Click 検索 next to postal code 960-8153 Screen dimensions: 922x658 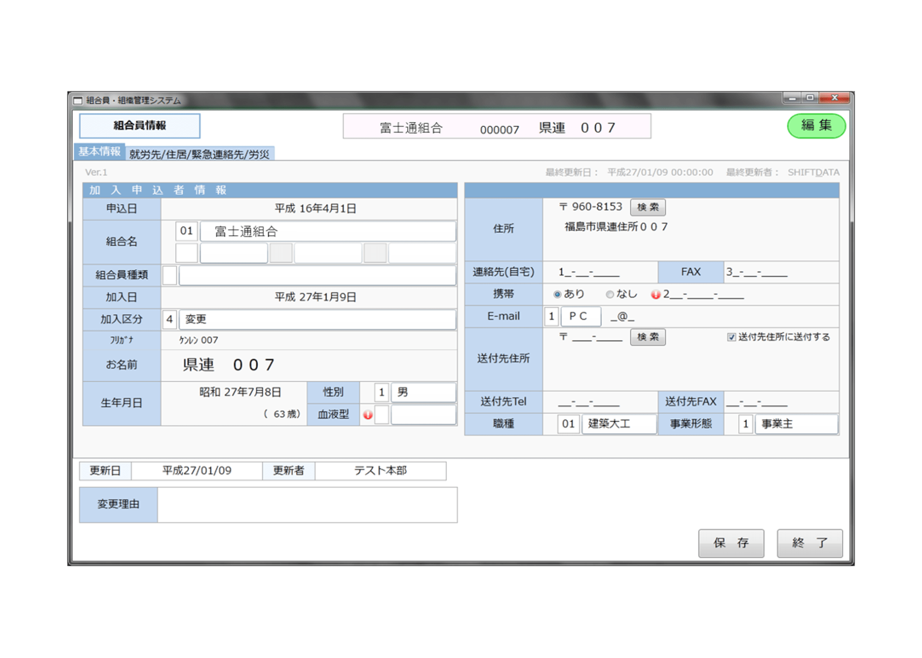647,207
